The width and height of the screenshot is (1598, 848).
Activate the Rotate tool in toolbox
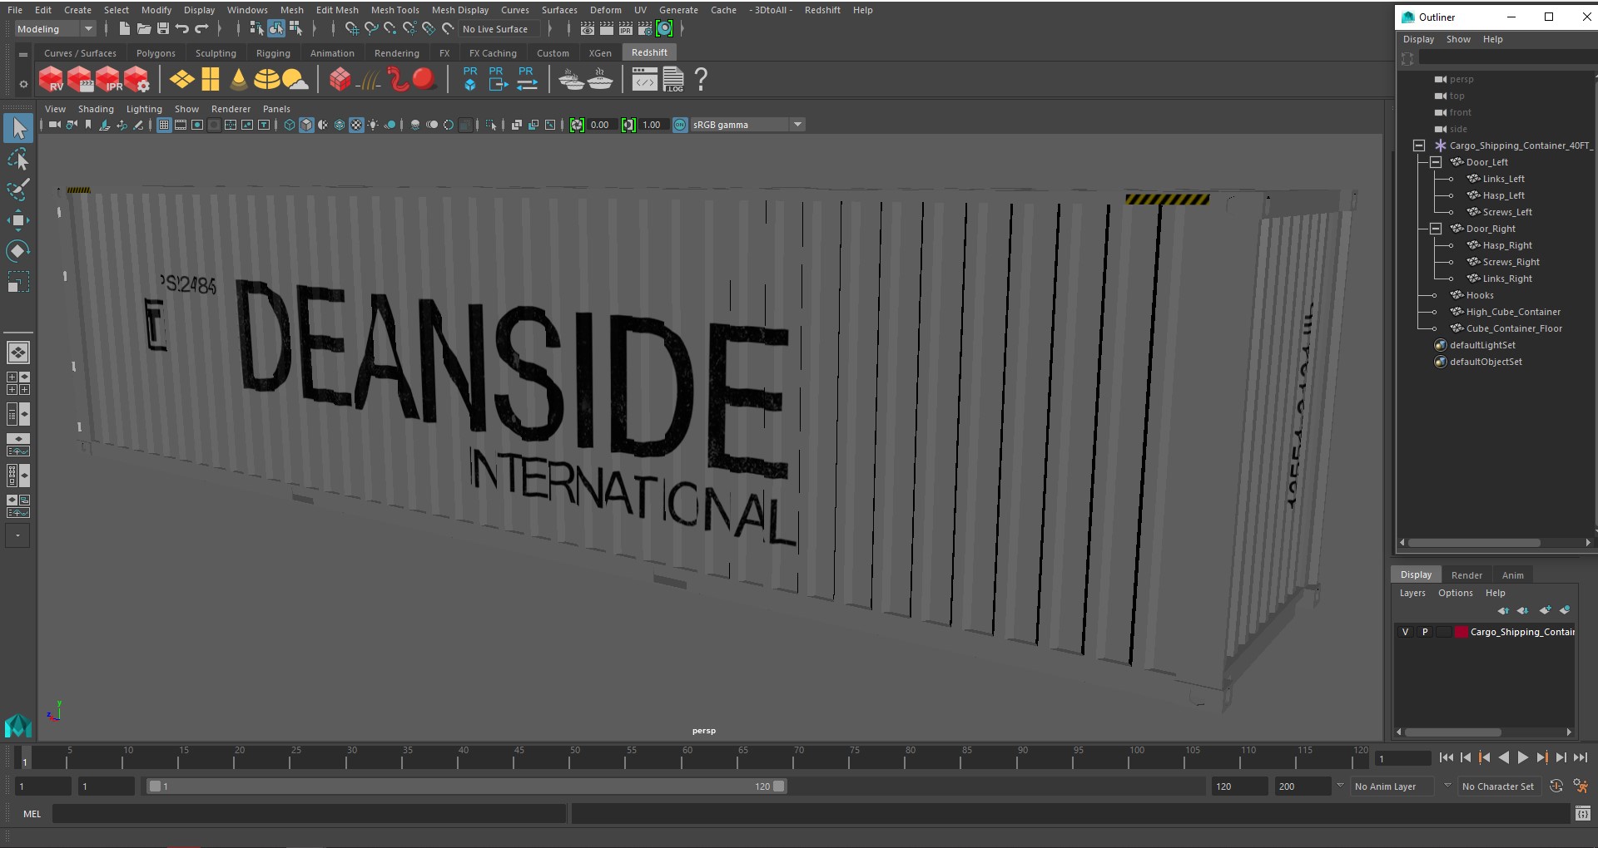17,250
